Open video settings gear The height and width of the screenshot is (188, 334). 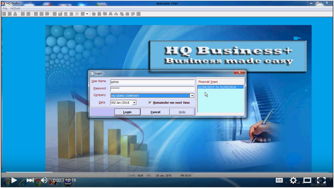(x=293, y=180)
